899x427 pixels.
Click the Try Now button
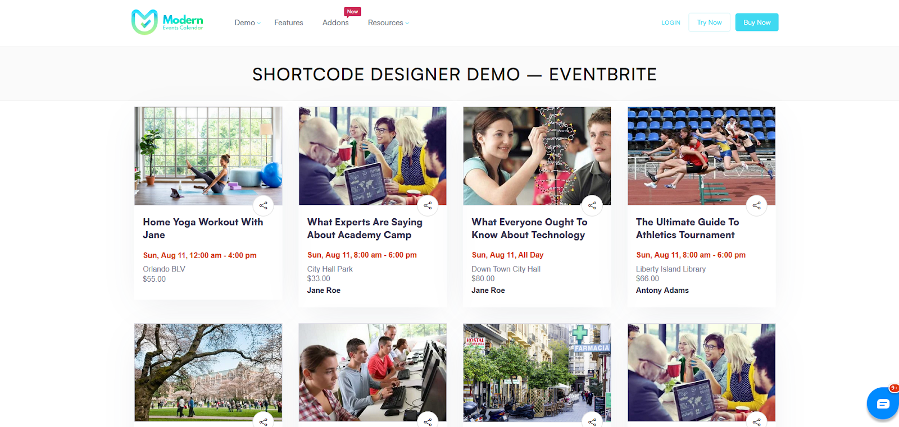click(710, 22)
